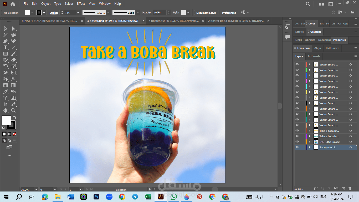This screenshot has height=202, width=359.
Task: Open the stroke weight dropdown
Action: pos(78,13)
